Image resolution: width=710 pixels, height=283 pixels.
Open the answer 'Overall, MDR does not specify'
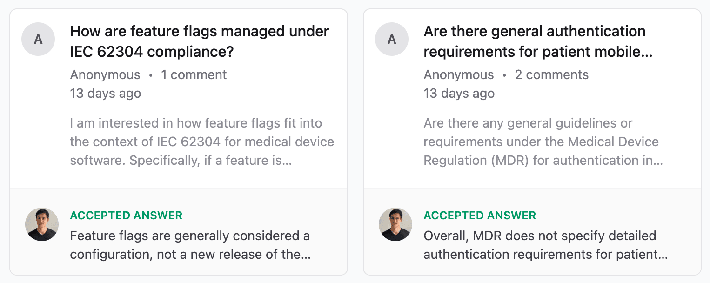pos(546,245)
